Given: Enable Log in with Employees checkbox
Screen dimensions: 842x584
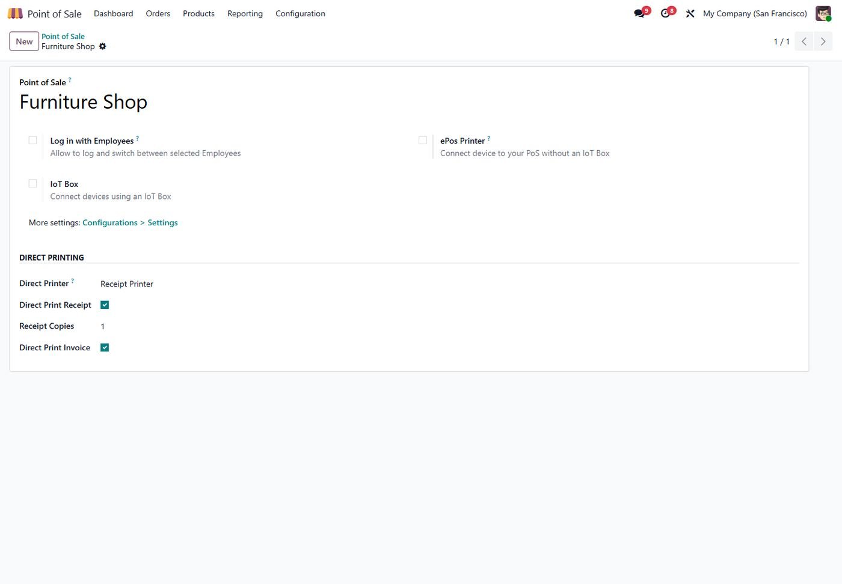Looking at the screenshot, I should [x=32, y=141].
